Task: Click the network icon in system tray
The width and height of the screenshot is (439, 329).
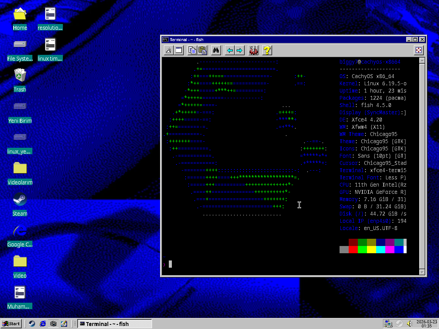Action: [388, 324]
